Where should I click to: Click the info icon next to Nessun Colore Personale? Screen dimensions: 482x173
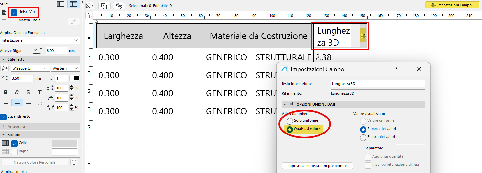(74, 162)
